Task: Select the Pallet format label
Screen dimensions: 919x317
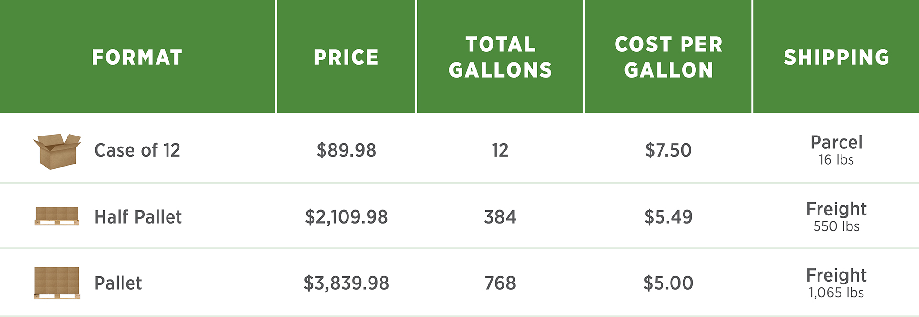Action: pos(118,283)
